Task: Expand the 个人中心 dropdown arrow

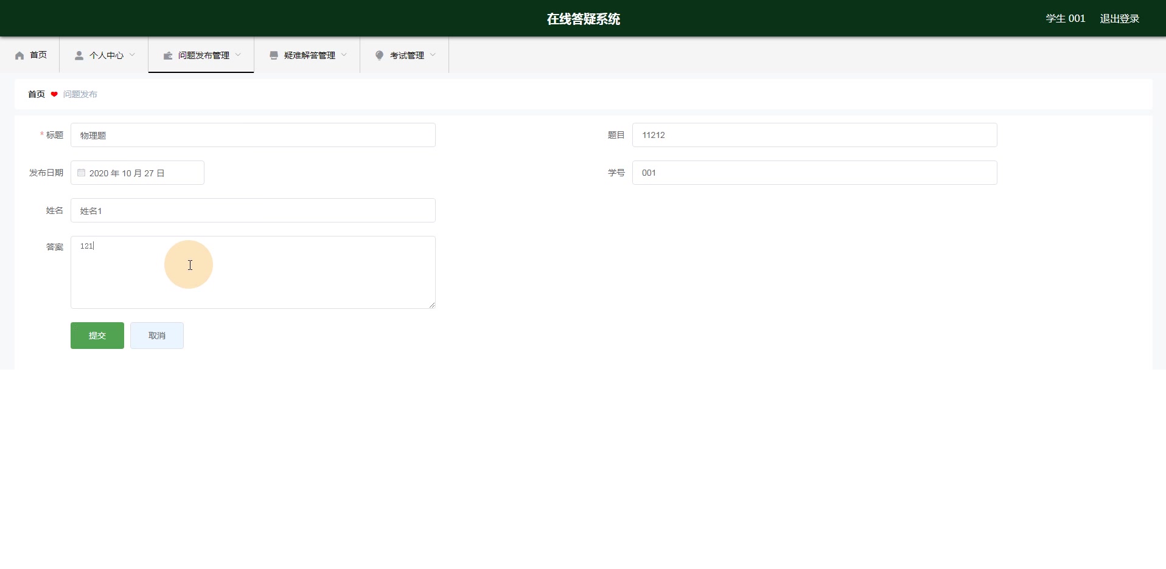Action: (132, 55)
